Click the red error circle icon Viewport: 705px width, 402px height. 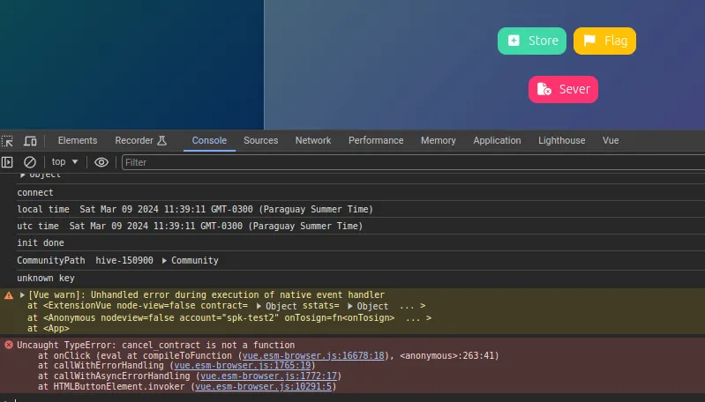(x=9, y=345)
